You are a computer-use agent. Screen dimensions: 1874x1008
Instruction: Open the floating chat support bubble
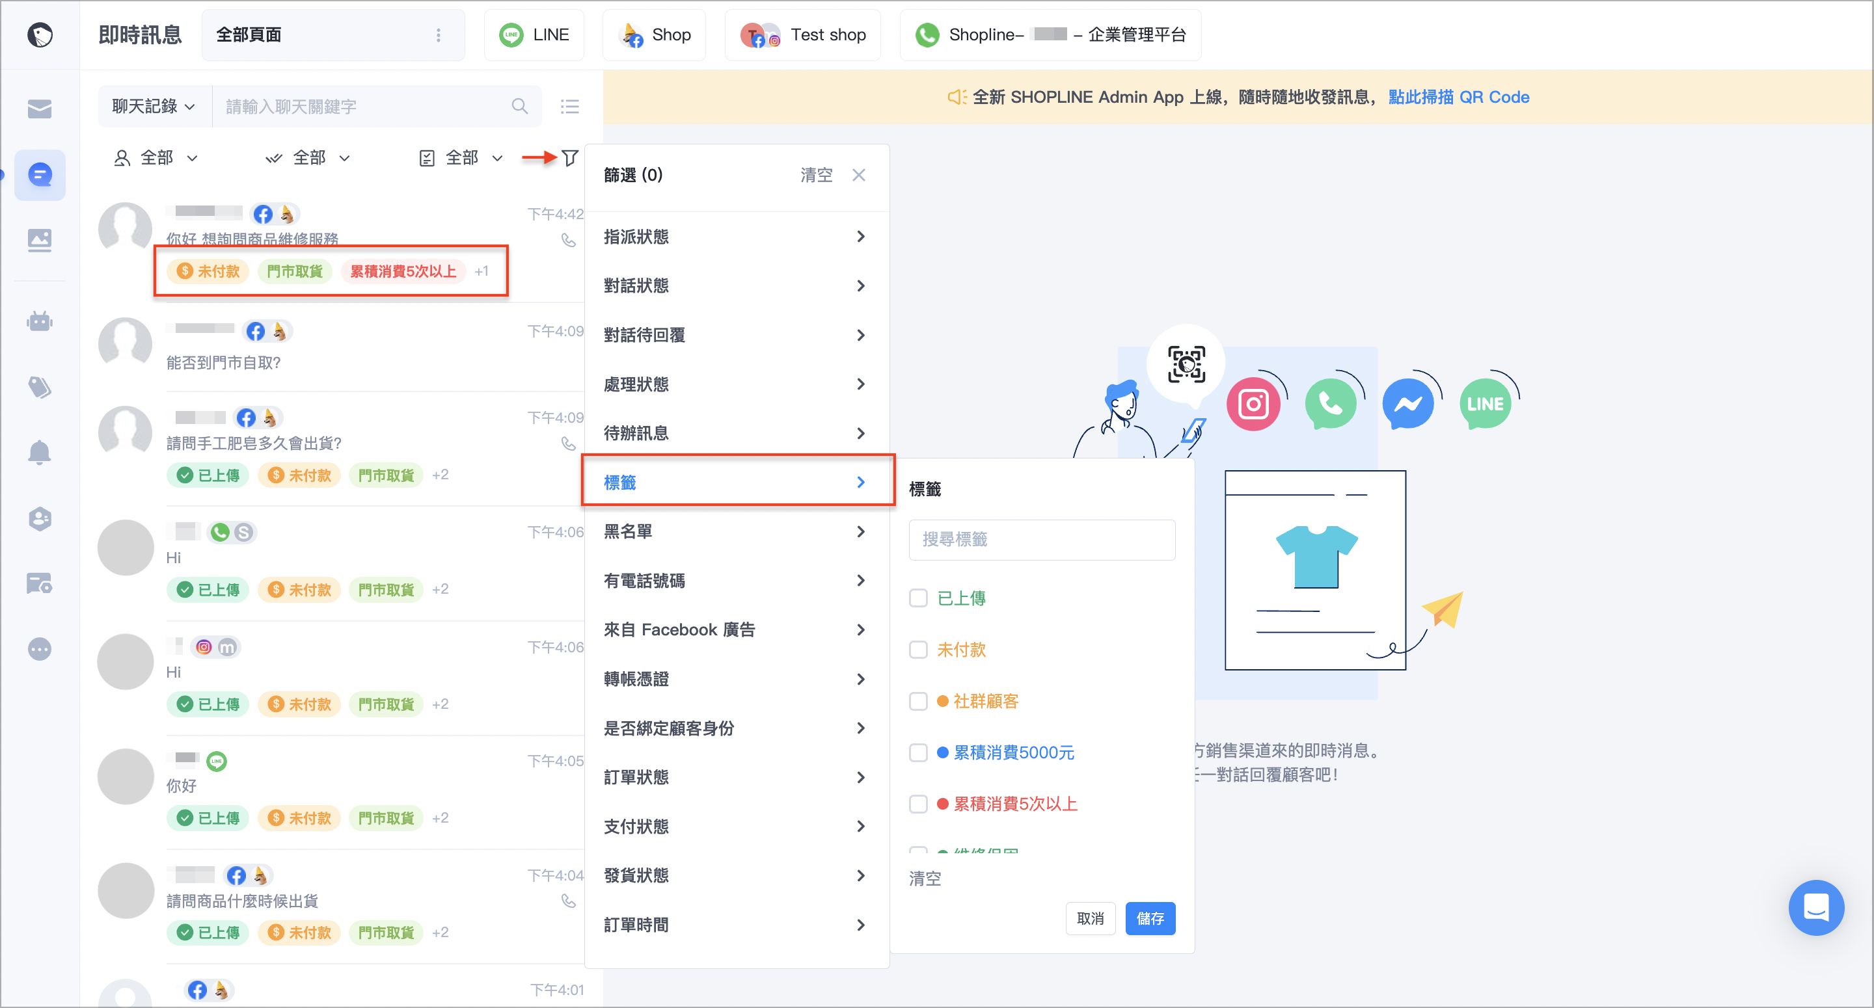pos(1816,908)
